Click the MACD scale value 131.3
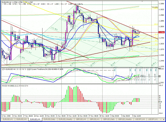 (161, 85)
